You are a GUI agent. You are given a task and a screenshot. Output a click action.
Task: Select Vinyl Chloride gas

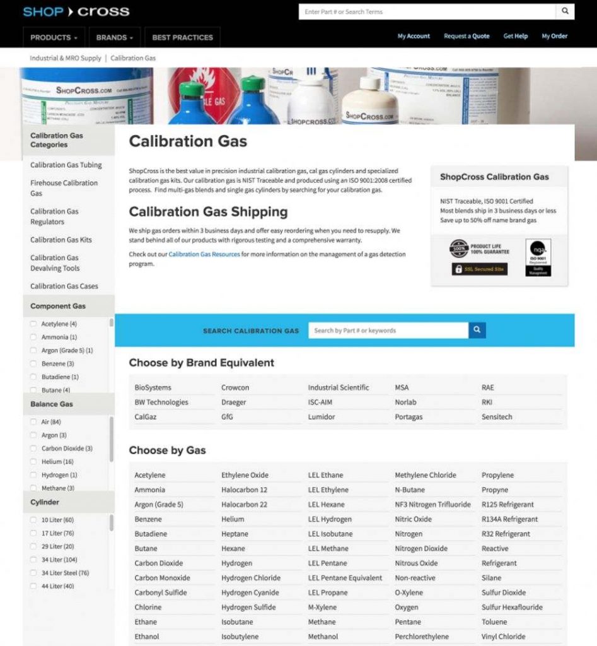pyautogui.click(x=504, y=637)
